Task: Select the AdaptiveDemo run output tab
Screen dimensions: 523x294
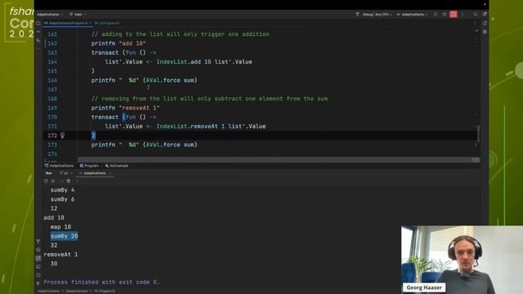Action: click(95, 173)
